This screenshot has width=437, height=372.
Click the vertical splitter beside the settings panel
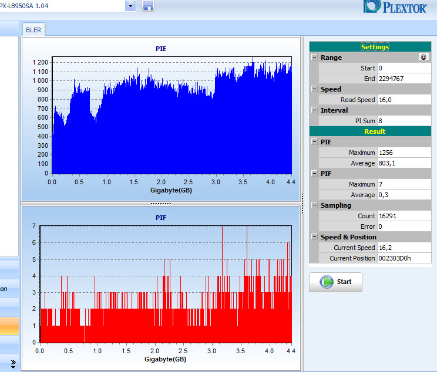click(x=302, y=204)
